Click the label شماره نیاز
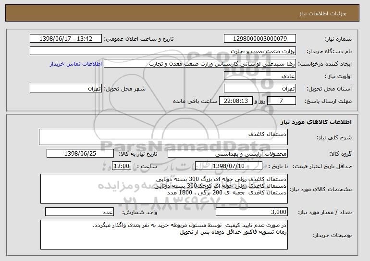370x261 pixels. coord(338,39)
